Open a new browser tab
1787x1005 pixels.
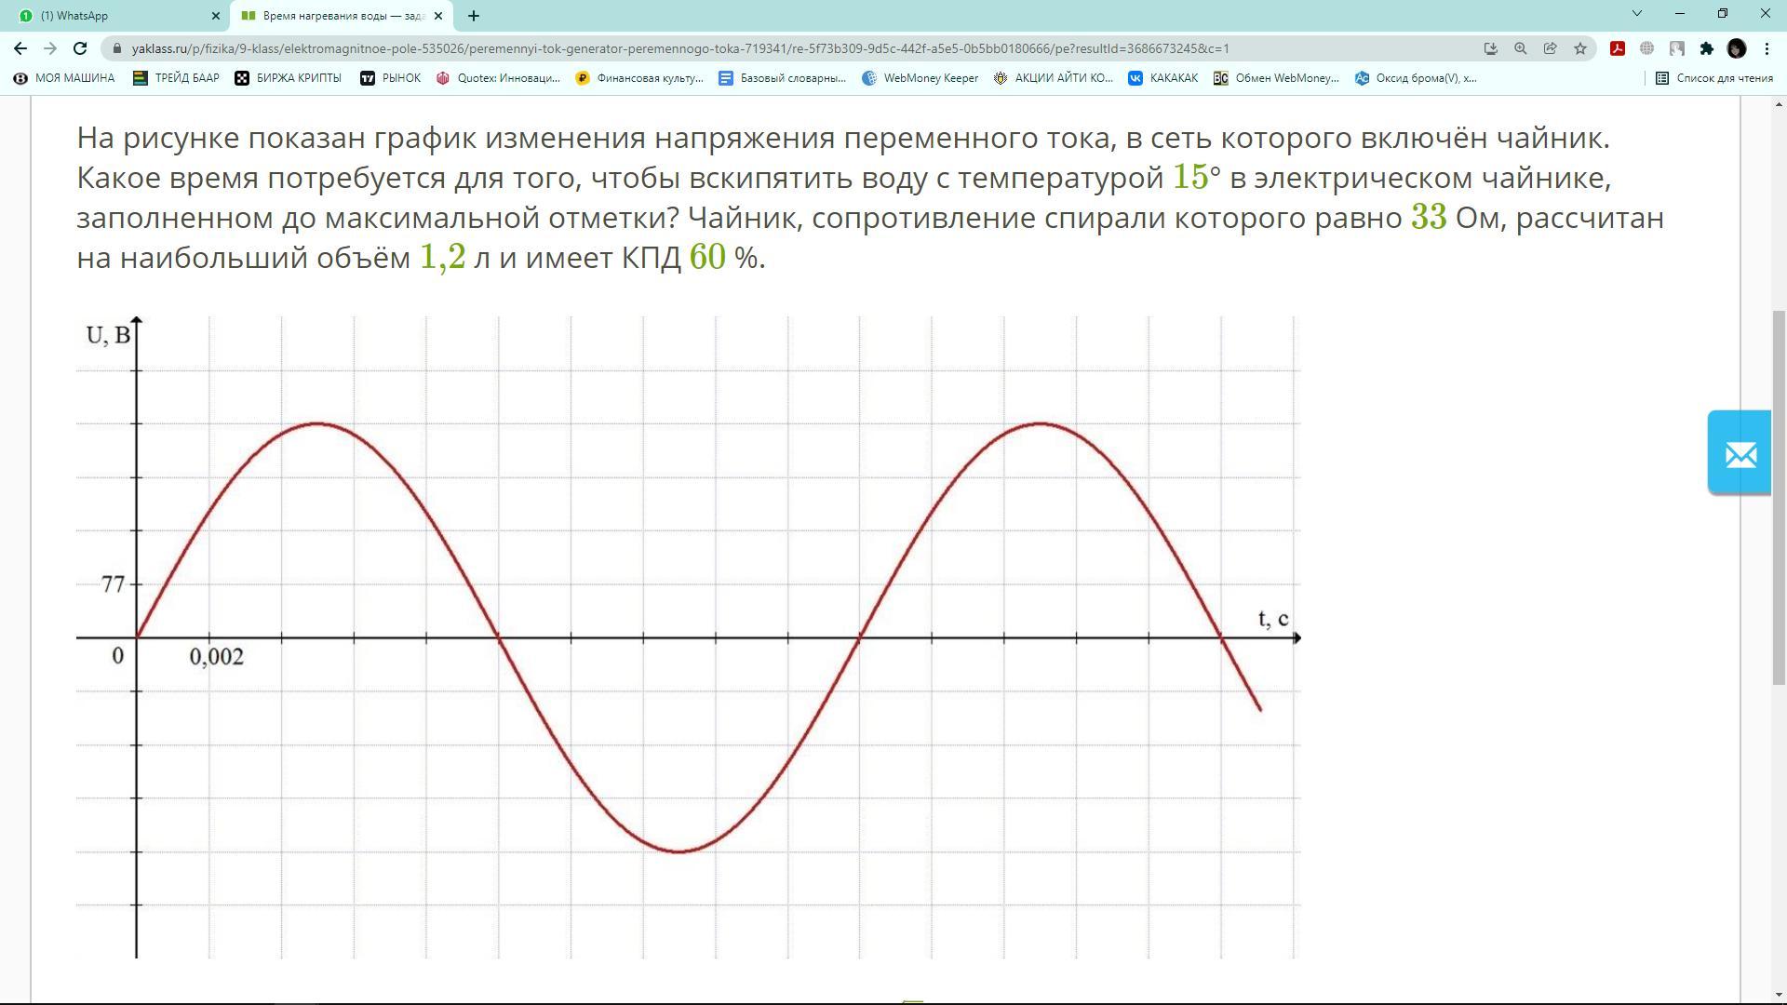474,16
